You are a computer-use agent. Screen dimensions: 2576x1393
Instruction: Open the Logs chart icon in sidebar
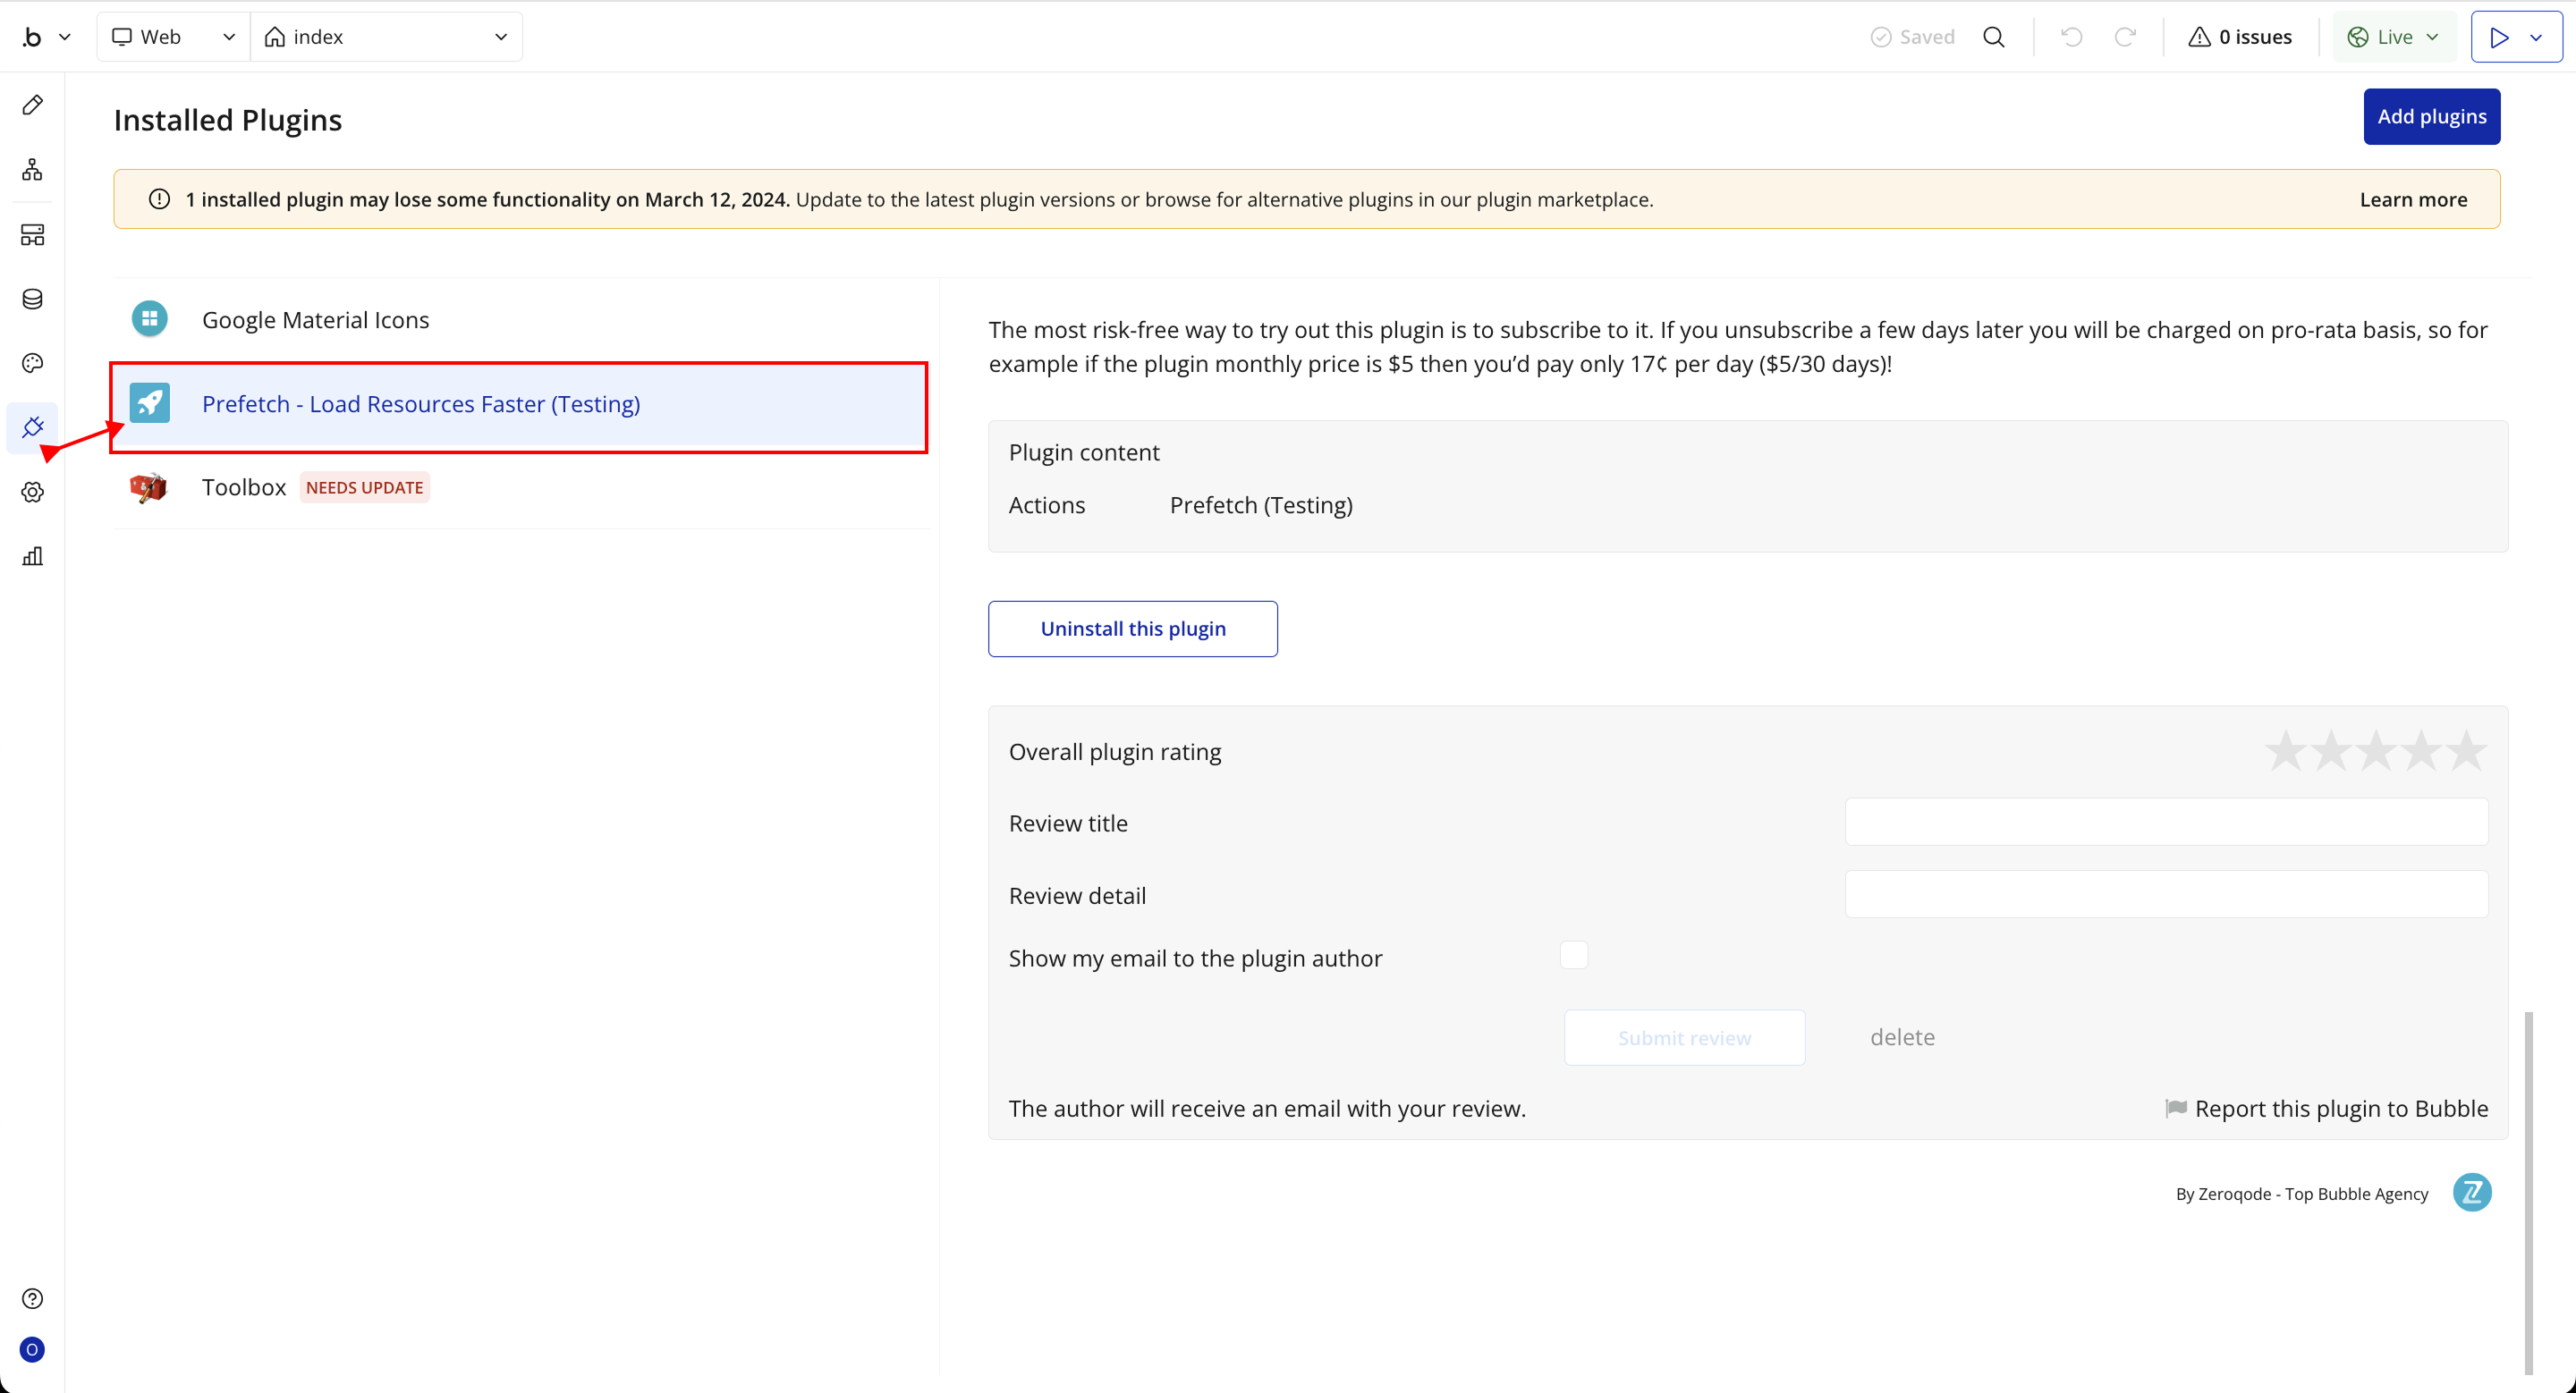click(32, 557)
